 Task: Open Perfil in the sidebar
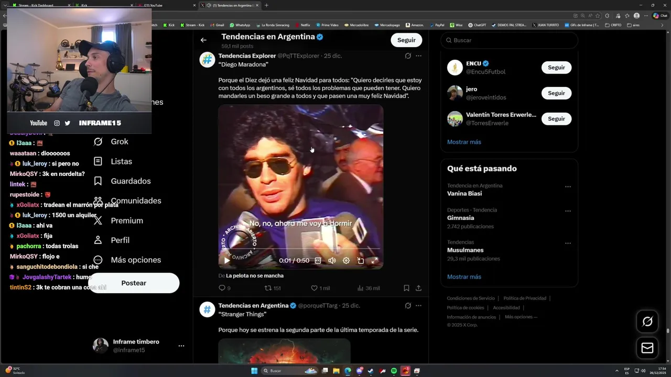pyautogui.click(x=112, y=240)
